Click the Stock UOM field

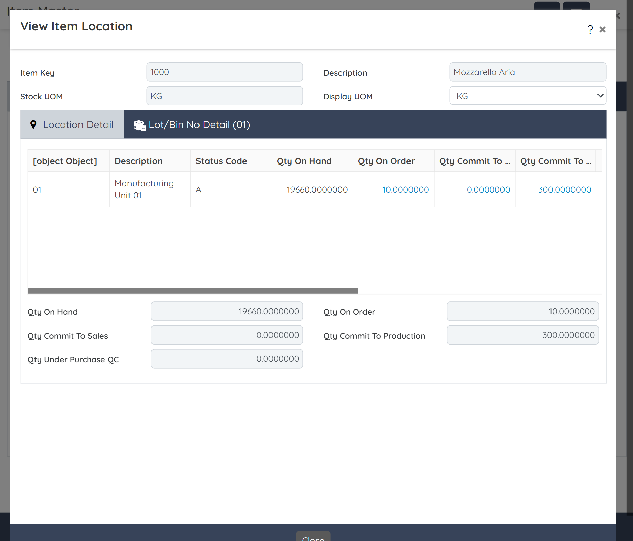(x=225, y=96)
